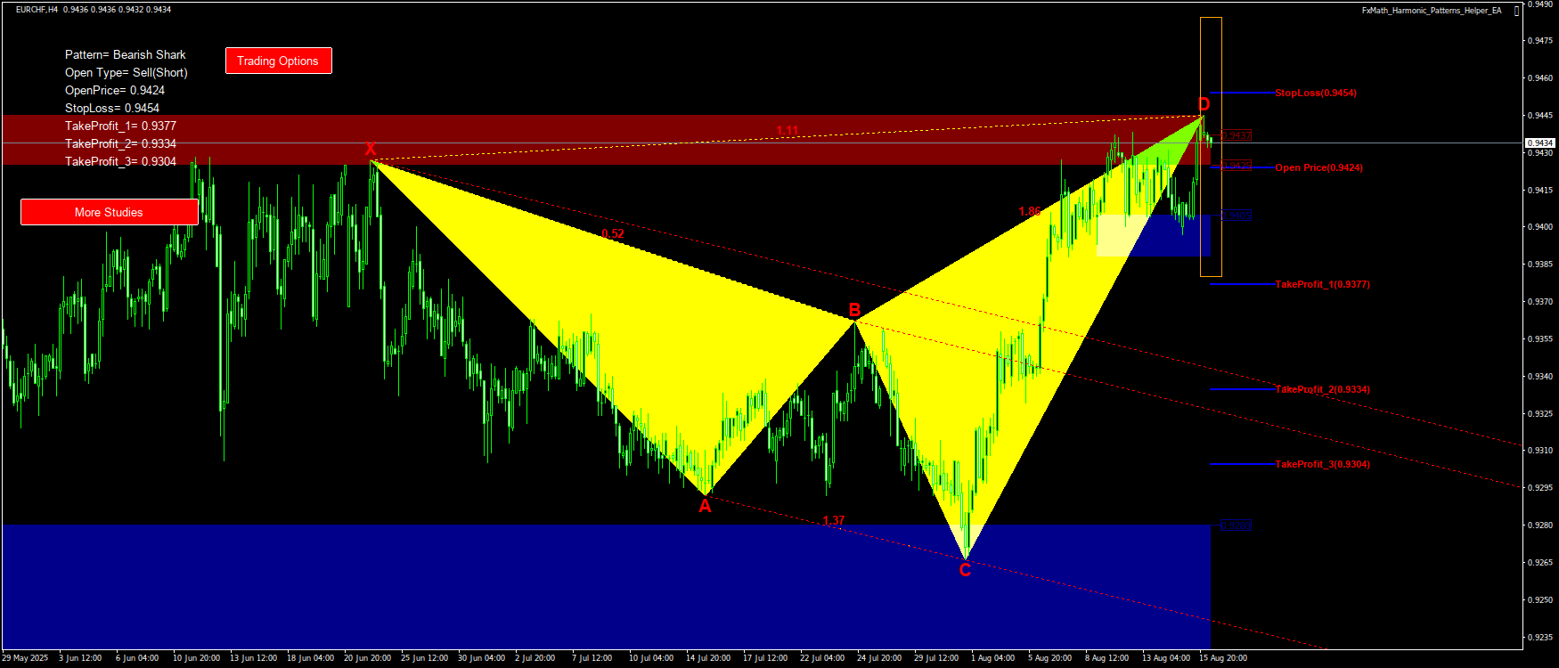Image resolution: width=1559 pixels, height=668 pixels.
Task: Select the Open Price(0.9424) level label
Action: click(1318, 167)
